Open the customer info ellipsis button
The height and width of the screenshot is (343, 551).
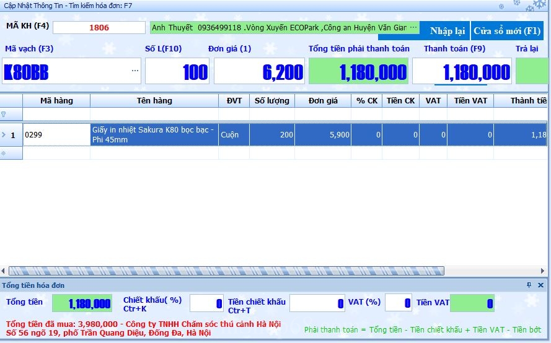click(x=413, y=28)
